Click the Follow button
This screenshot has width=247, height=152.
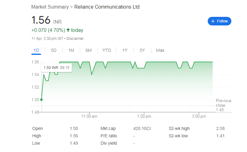coord(219,21)
